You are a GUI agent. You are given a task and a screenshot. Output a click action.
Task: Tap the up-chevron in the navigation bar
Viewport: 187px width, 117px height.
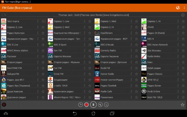[x=6, y=113]
